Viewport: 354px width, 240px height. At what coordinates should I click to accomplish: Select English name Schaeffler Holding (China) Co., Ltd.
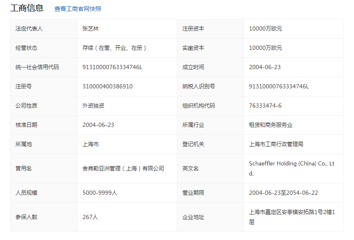pos(292,168)
